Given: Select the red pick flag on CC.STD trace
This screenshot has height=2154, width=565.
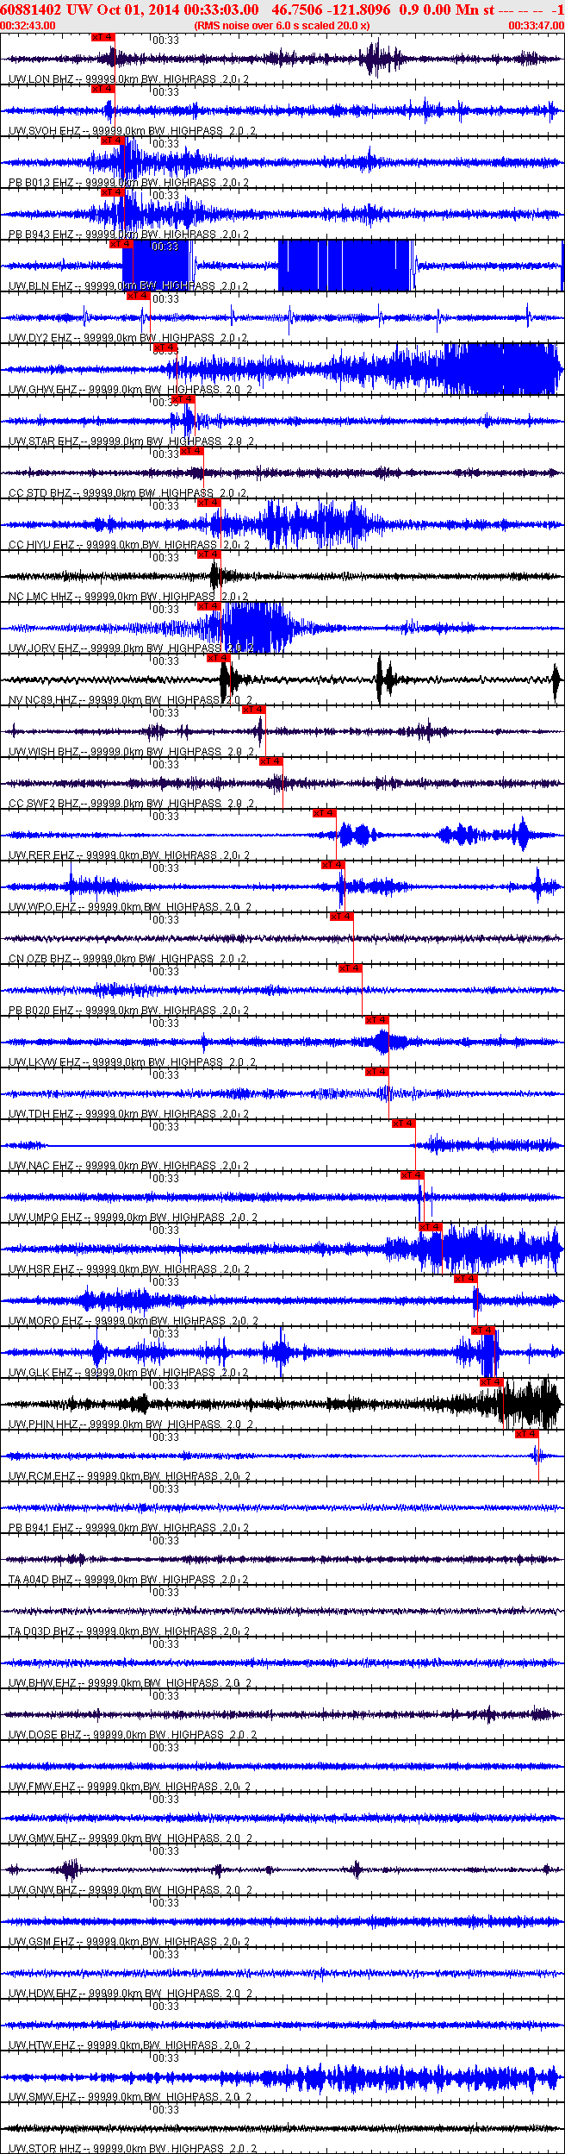Looking at the screenshot, I should [x=191, y=451].
